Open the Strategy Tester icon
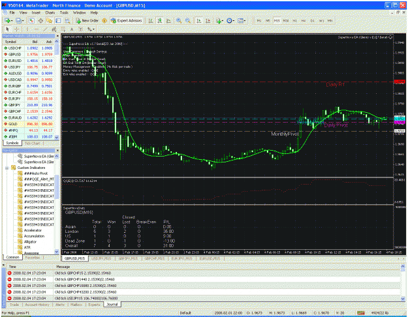The width and height of the screenshot is (408, 317). (x=67, y=20)
